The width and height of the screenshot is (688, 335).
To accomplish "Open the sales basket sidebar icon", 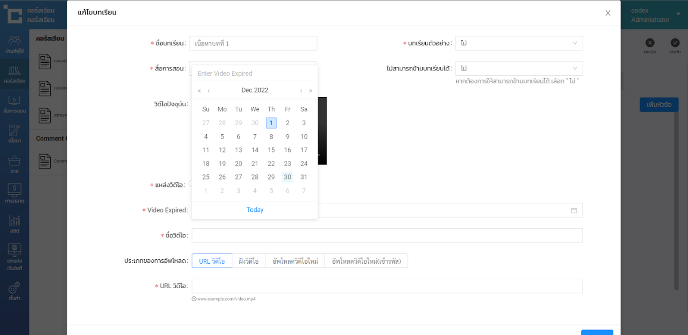I will coord(14,164).
